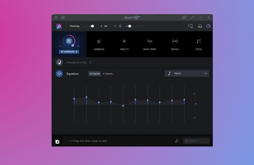Image resolution: width=254 pixels, height=165 pixels.
Task: Click the second equalizer band handle
Action: (86, 97)
